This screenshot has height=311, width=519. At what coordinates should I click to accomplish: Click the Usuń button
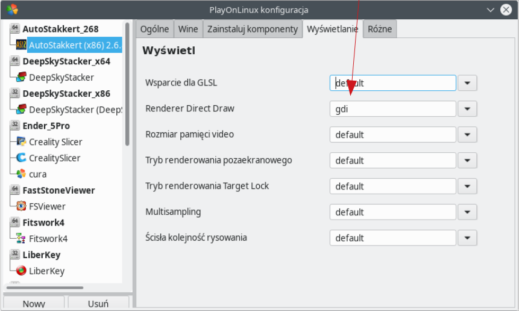pos(98,303)
